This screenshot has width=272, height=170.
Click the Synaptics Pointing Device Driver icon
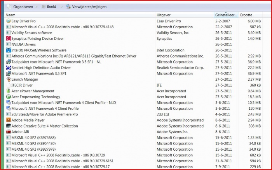(x=9, y=39)
